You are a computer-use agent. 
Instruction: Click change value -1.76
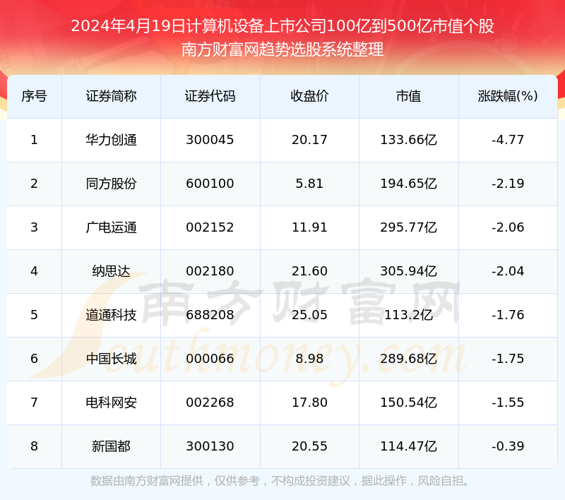[x=508, y=315]
